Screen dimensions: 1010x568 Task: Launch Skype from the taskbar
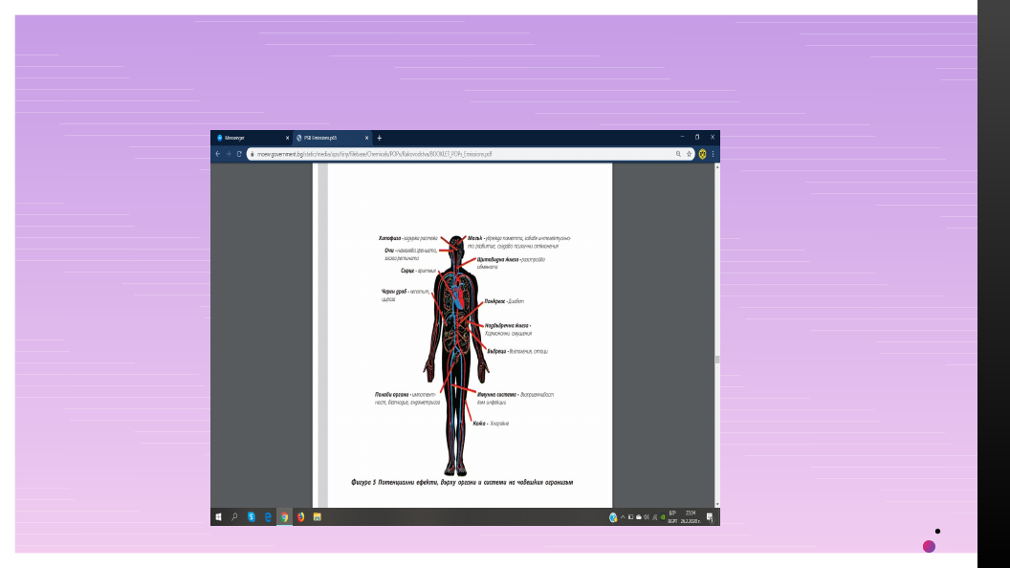[252, 517]
